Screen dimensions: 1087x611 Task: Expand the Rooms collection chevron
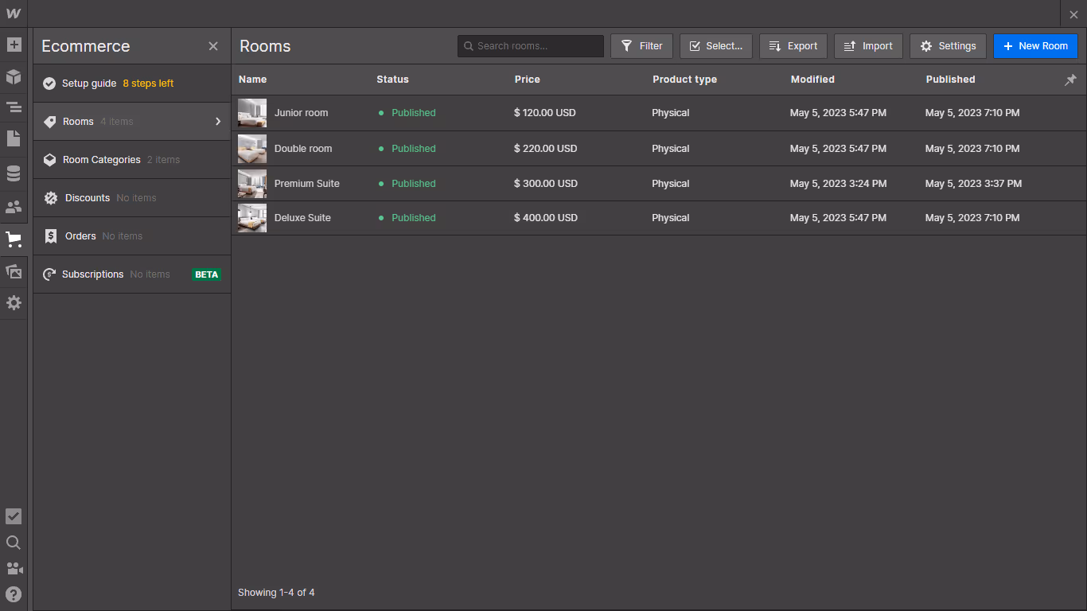click(217, 121)
